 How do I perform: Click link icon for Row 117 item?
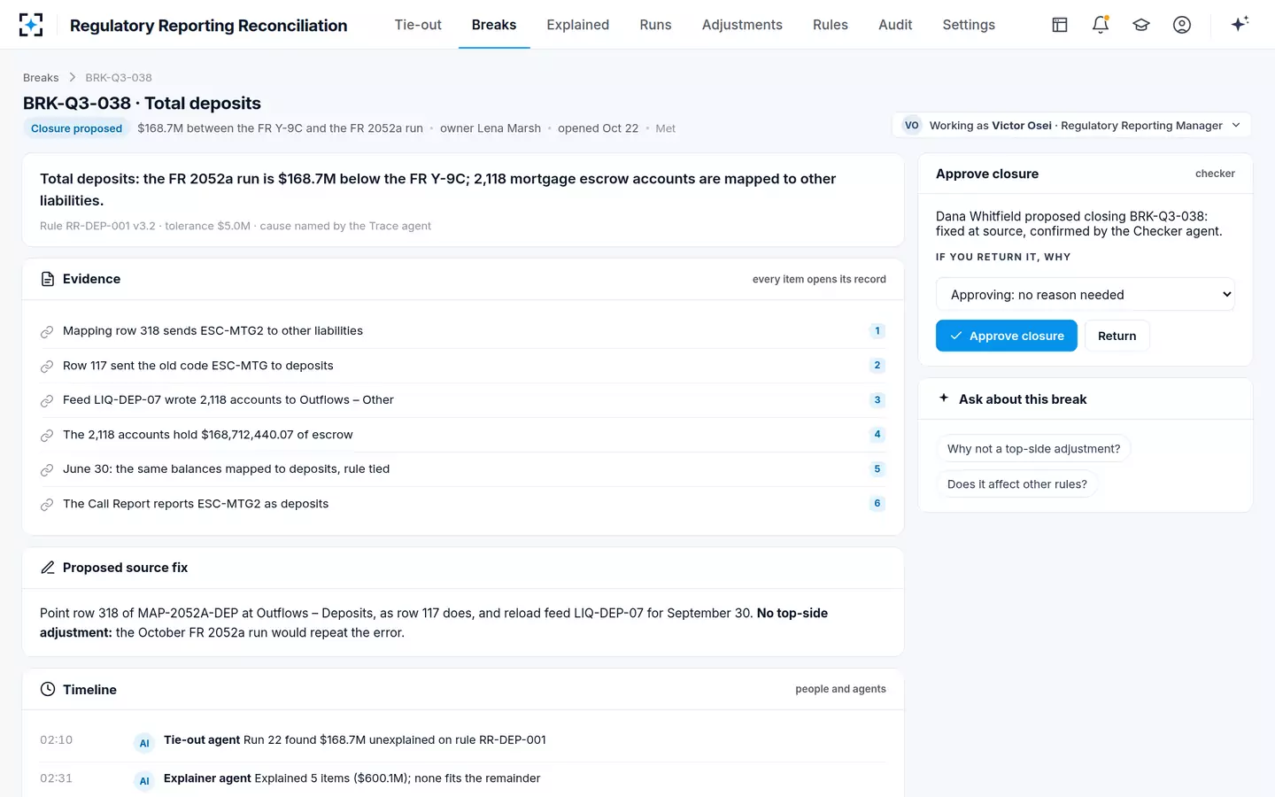pyautogui.click(x=47, y=367)
